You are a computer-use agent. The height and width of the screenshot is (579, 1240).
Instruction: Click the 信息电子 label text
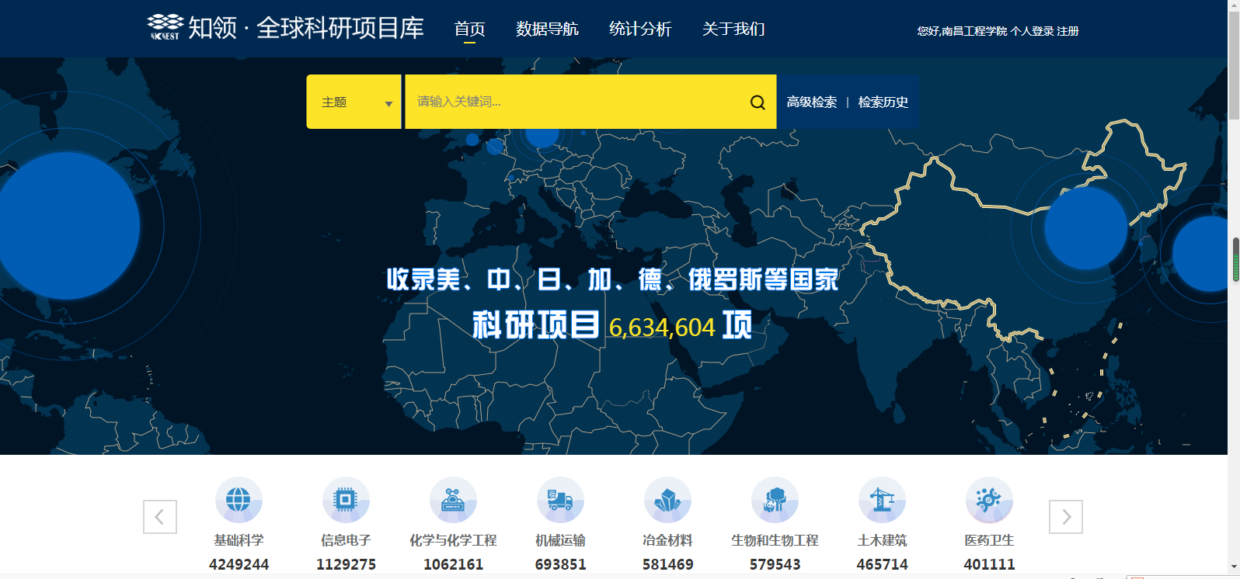pos(346,540)
